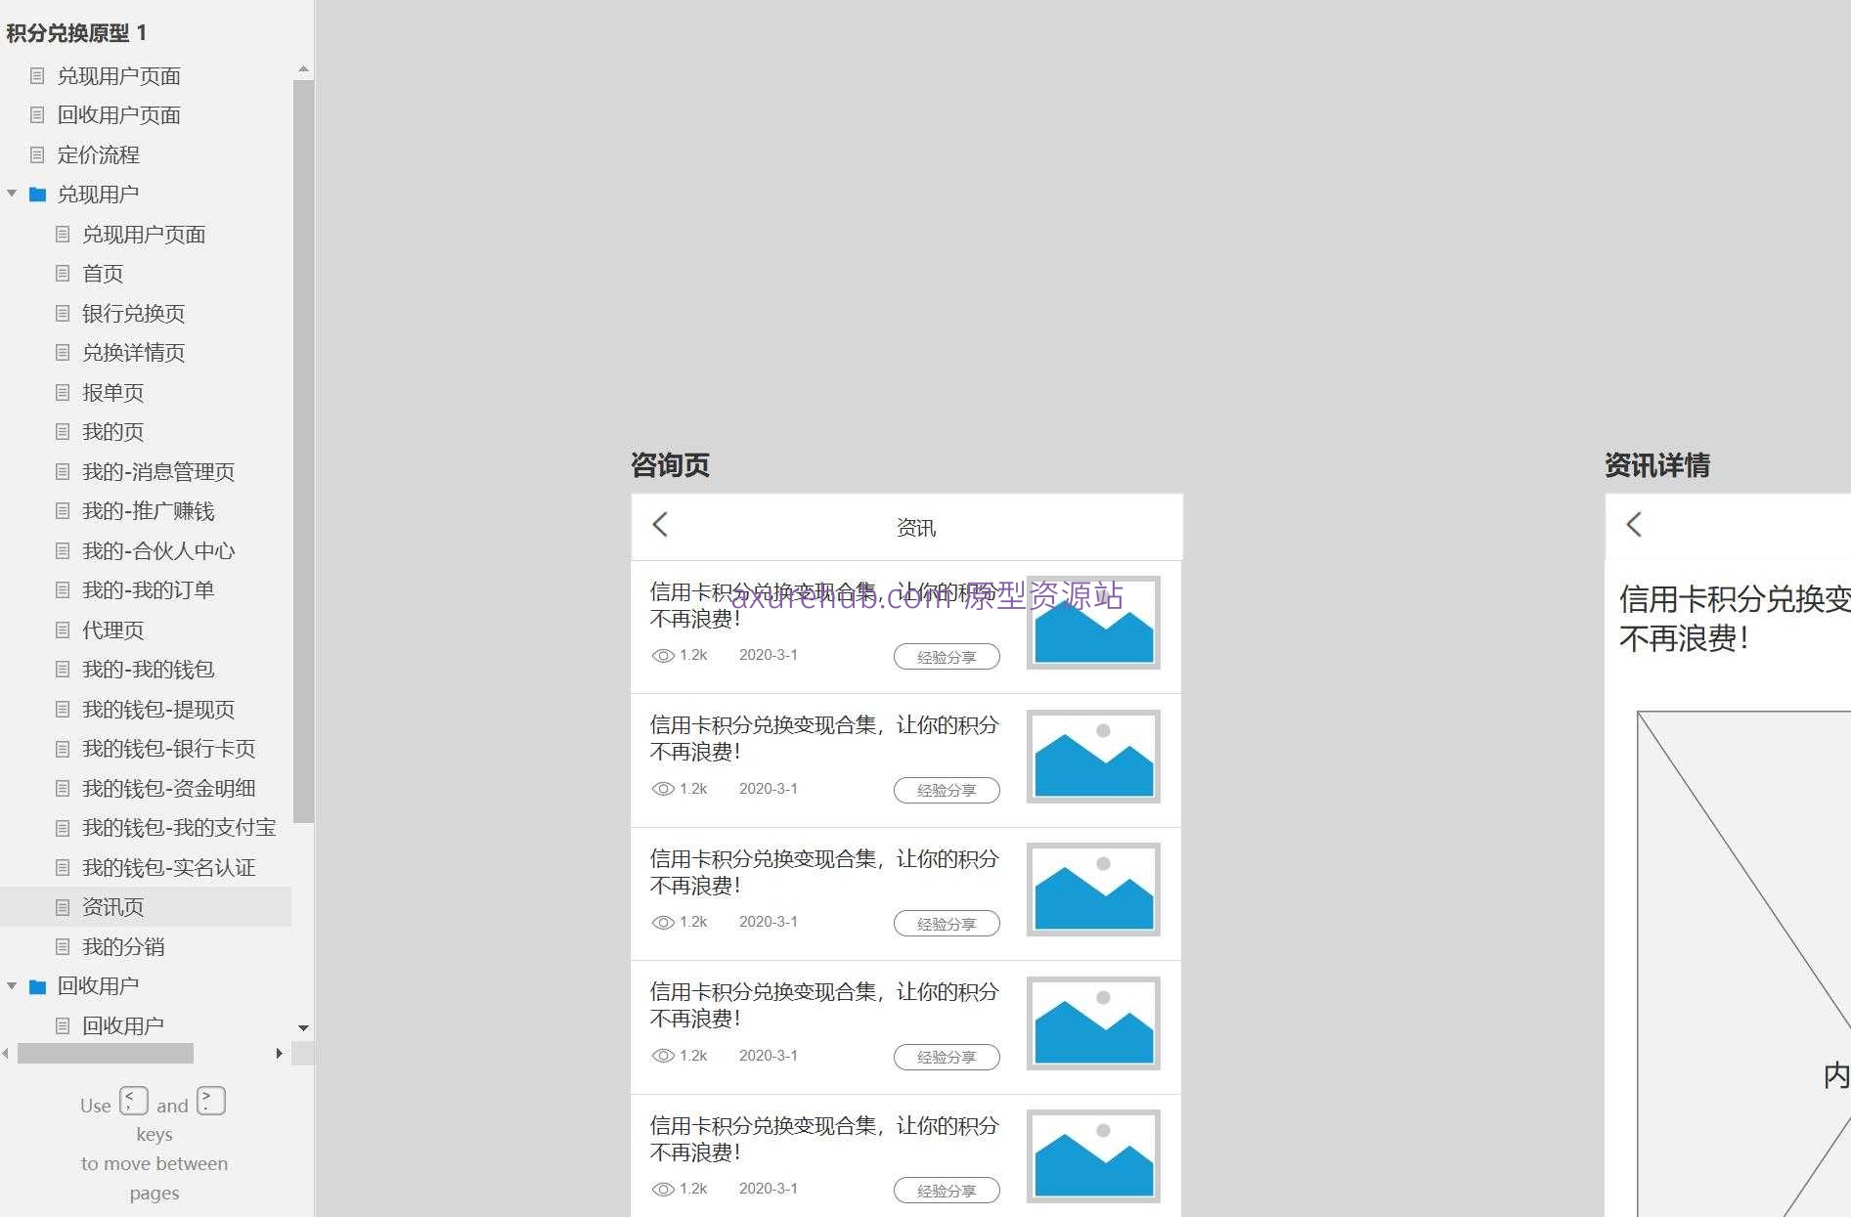The height and width of the screenshot is (1217, 1851).
Task: Click the eye view icon on the first article
Action: point(663,655)
